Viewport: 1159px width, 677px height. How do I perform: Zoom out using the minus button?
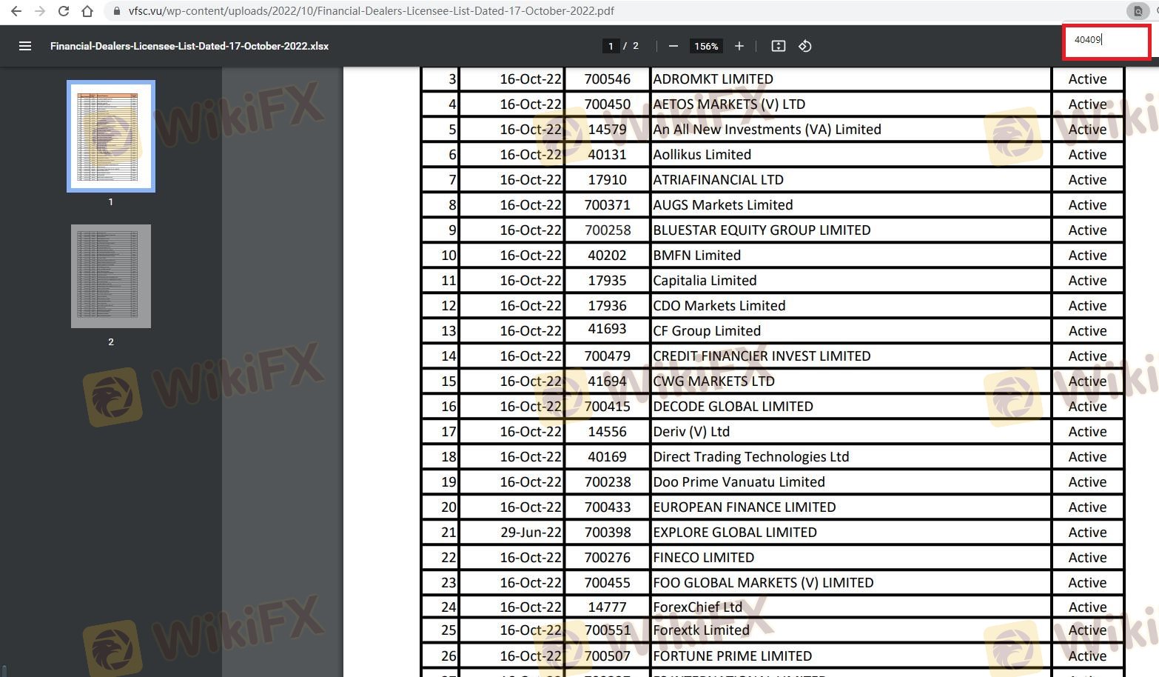pos(673,46)
